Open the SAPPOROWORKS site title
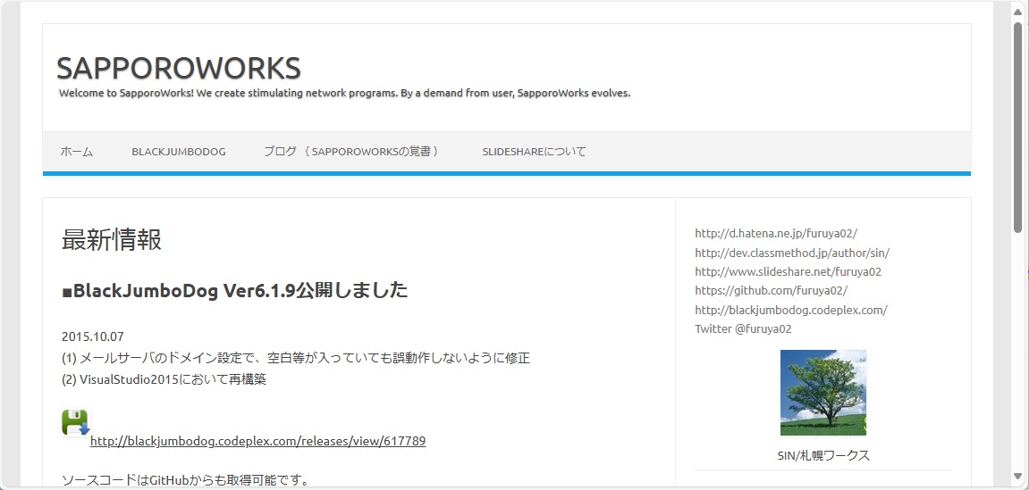 coord(179,68)
